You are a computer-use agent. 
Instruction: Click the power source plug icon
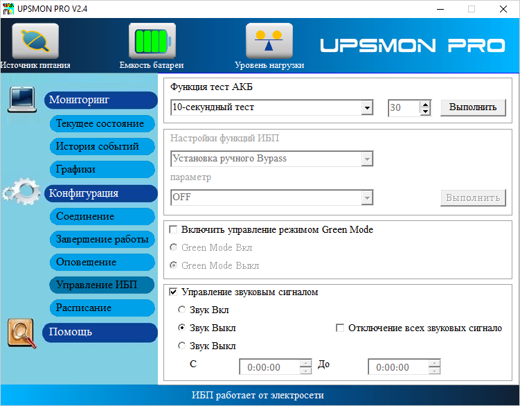(35, 41)
